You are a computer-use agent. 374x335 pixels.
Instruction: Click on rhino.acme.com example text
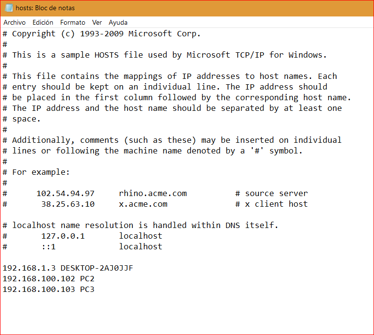(153, 193)
